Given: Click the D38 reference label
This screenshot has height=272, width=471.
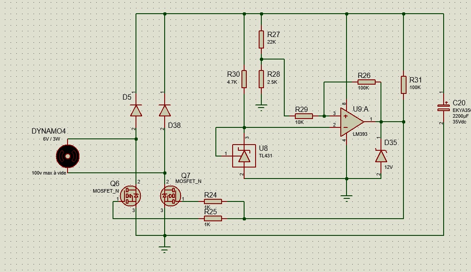Looking at the screenshot, I should click(x=174, y=125).
